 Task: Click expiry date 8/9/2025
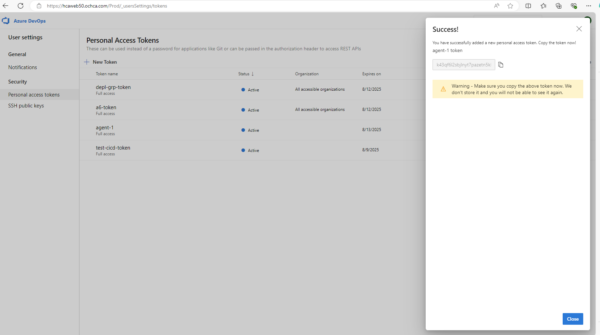click(371, 150)
